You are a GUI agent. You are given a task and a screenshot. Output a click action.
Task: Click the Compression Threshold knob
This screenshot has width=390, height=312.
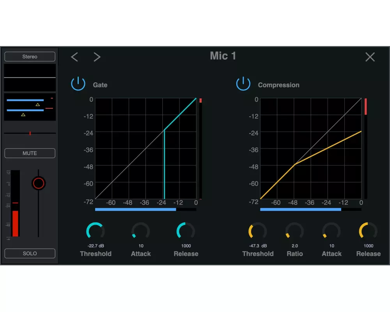tap(257, 231)
